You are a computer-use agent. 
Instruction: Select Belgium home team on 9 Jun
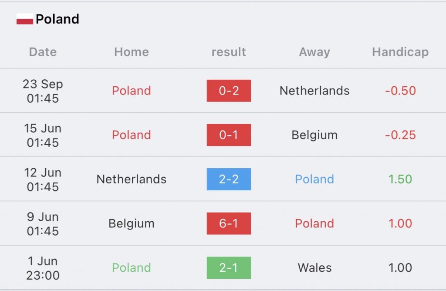(132, 223)
